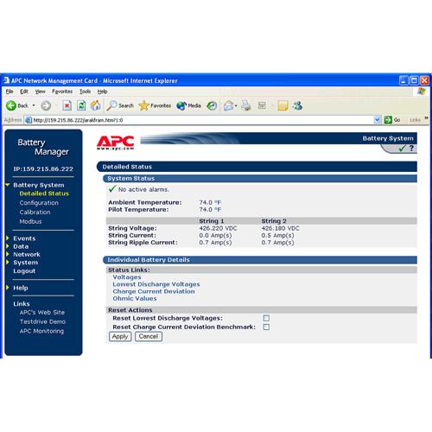The width and height of the screenshot is (432, 432).
Task: Click the Mail envelope toolbar icon
Action: [228, 105]
